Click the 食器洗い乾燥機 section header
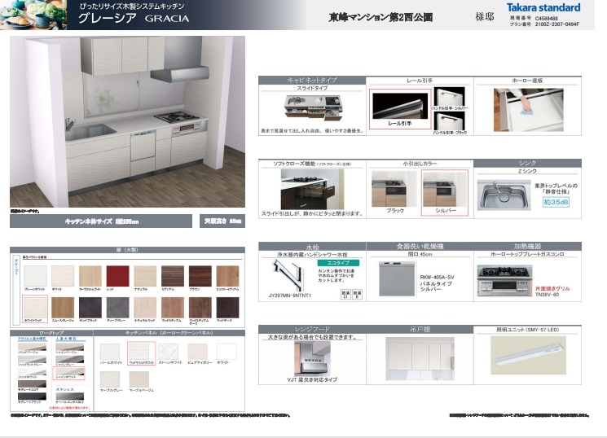 click(420, 247)
